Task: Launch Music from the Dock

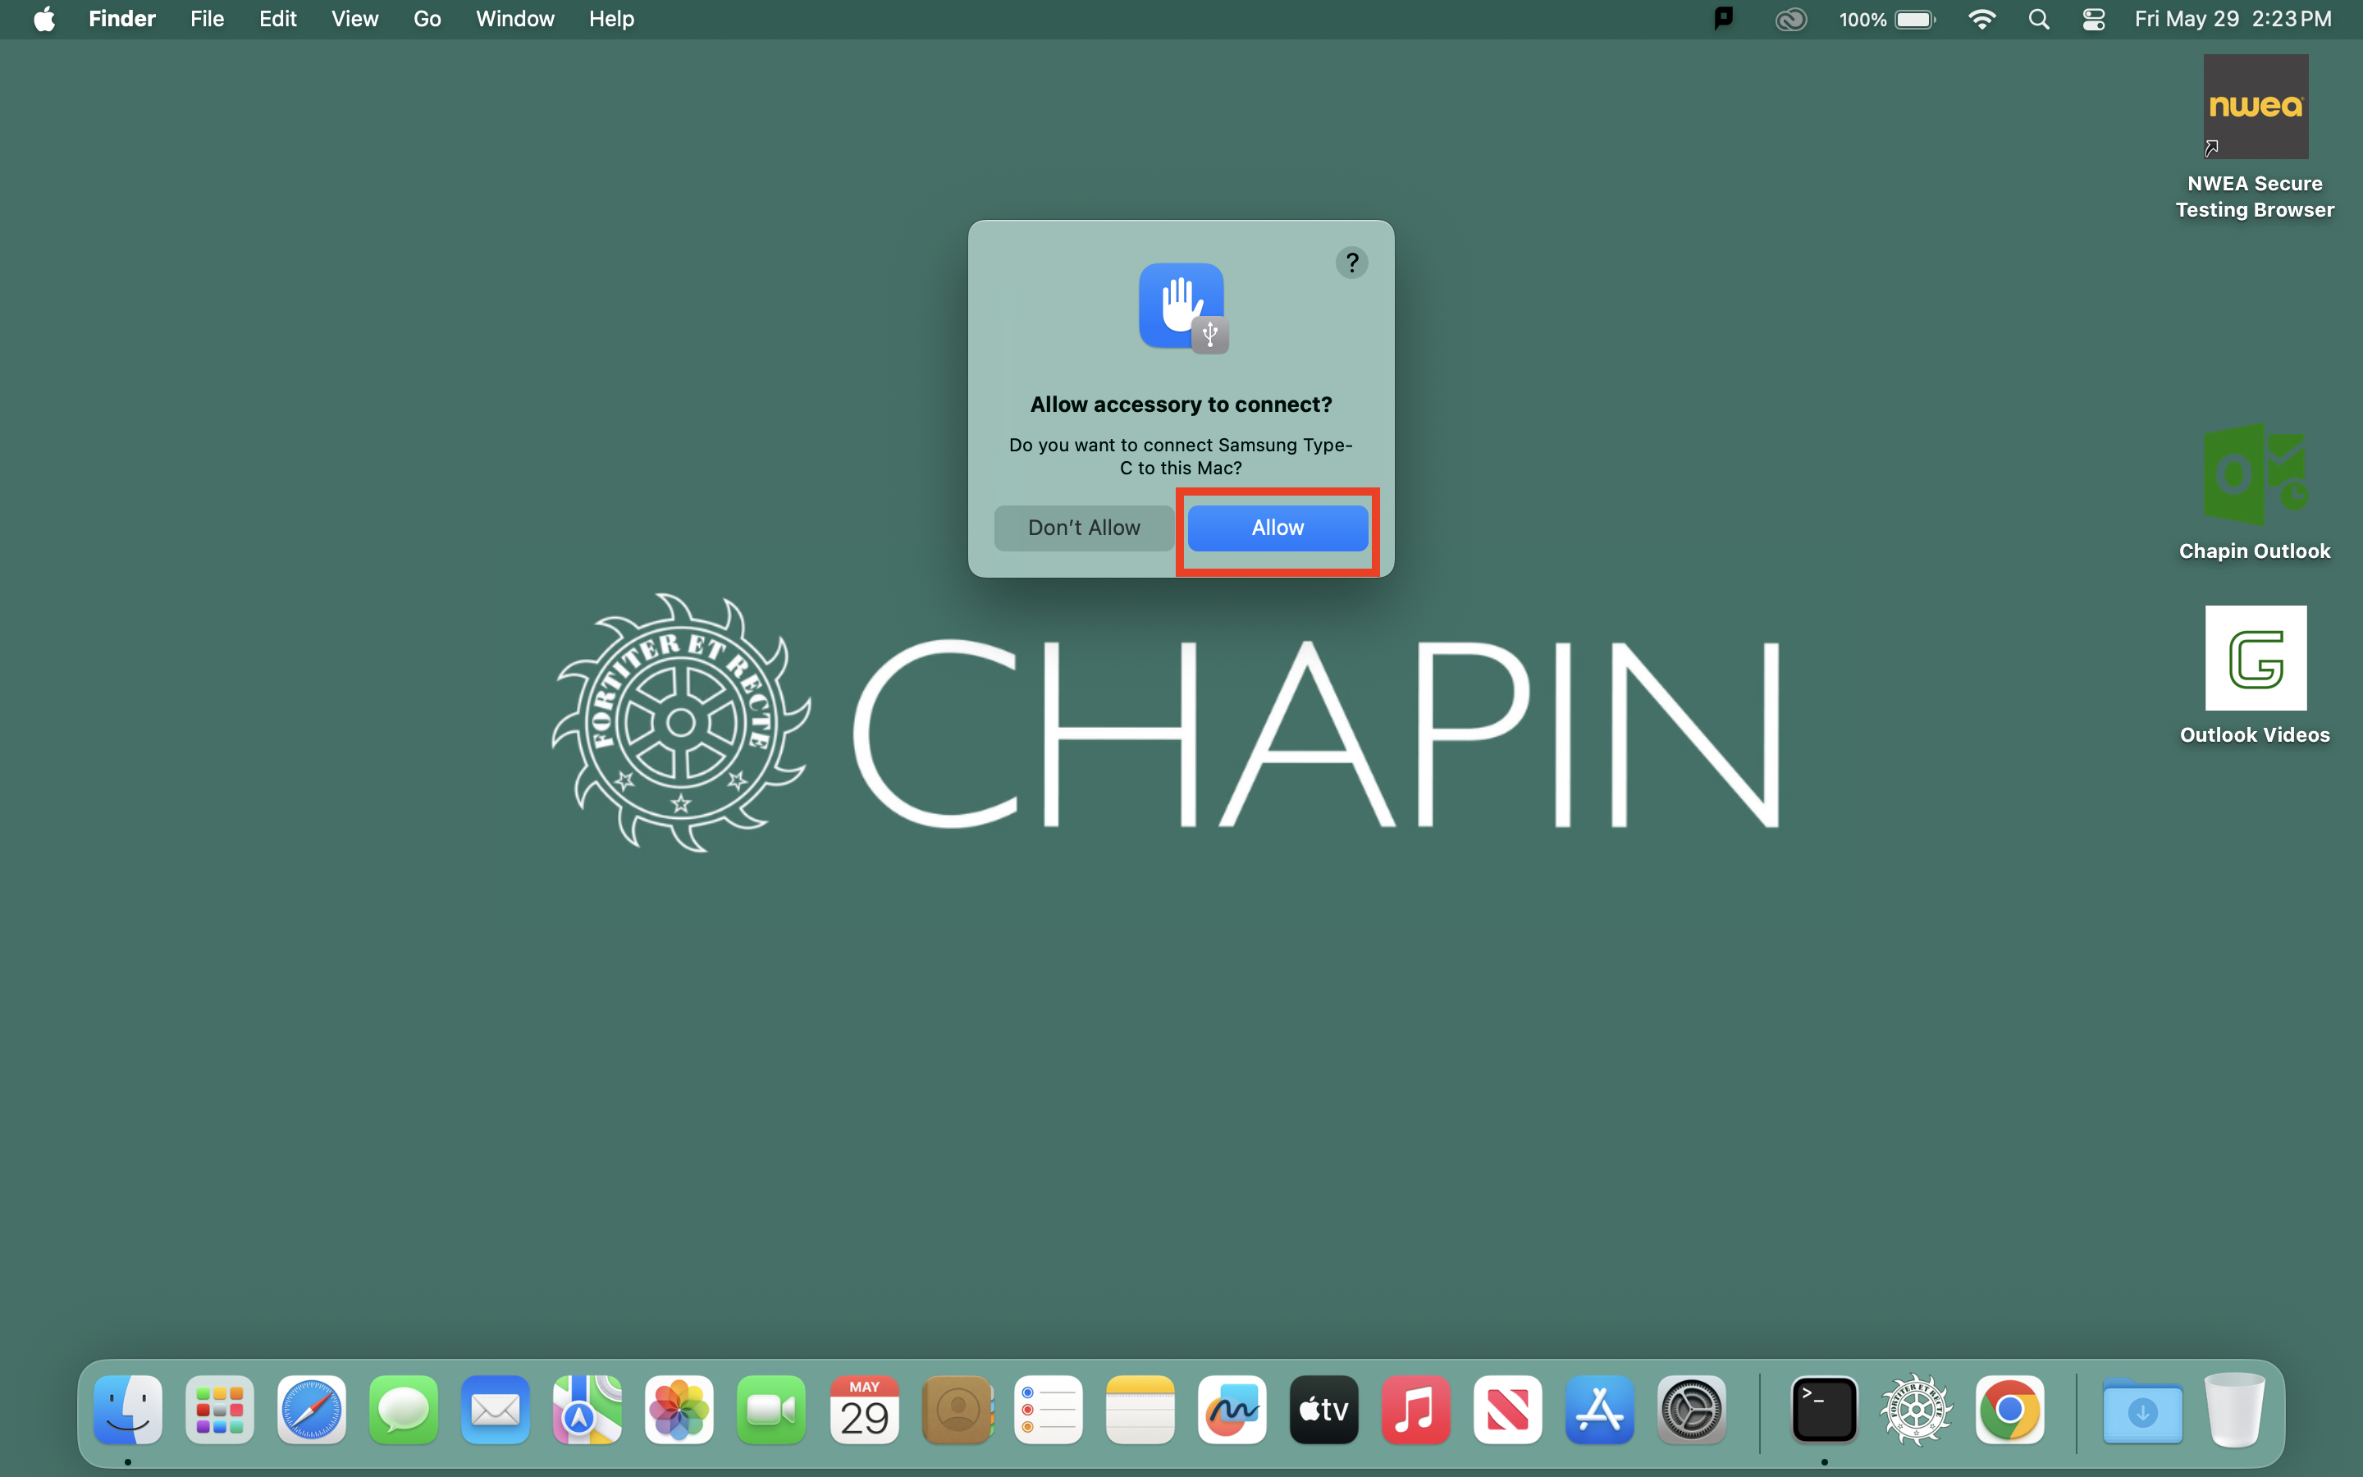Action: tap(1416, 1410)
